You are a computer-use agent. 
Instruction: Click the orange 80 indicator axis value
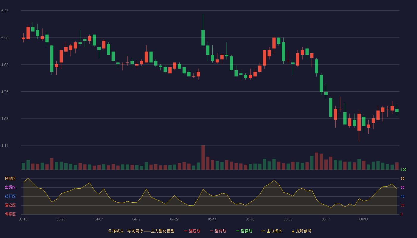point(402,178)
